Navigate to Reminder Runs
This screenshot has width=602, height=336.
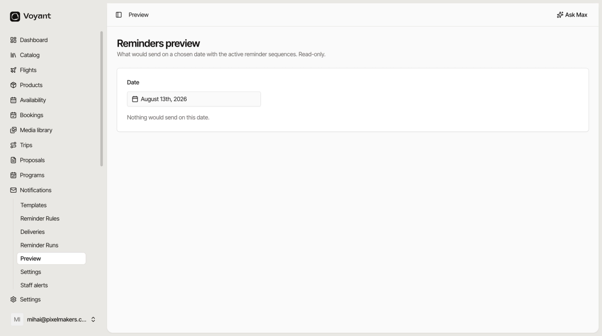tap(39, 245)
